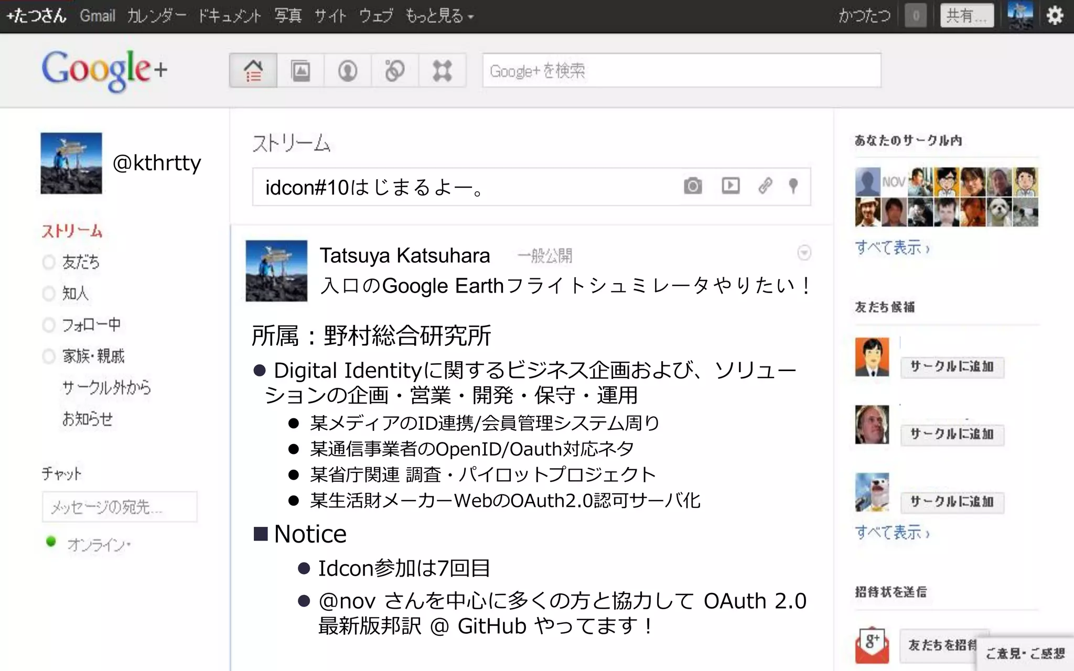1074x671 pixels.
Task: Attach a photo with the camera icon
Action: pyautogui.click(x=693, y=186)
